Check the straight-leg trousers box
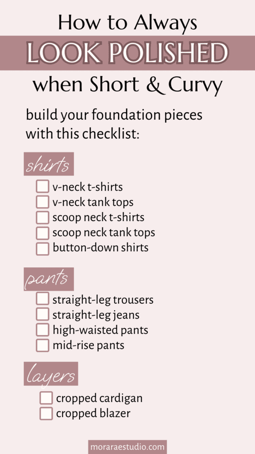This screenshot has height=454, width=255. coord(42,299)
